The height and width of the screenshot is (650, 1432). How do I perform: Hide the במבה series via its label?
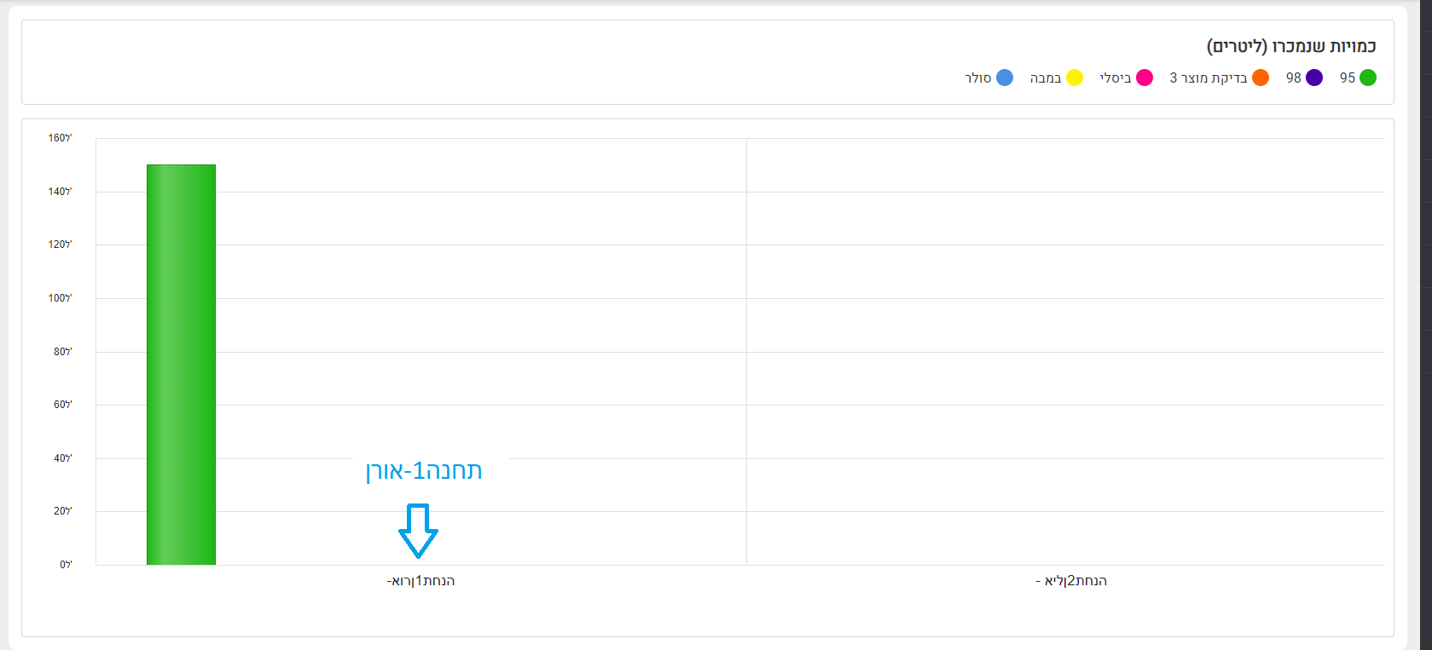tap(1046, 78)
